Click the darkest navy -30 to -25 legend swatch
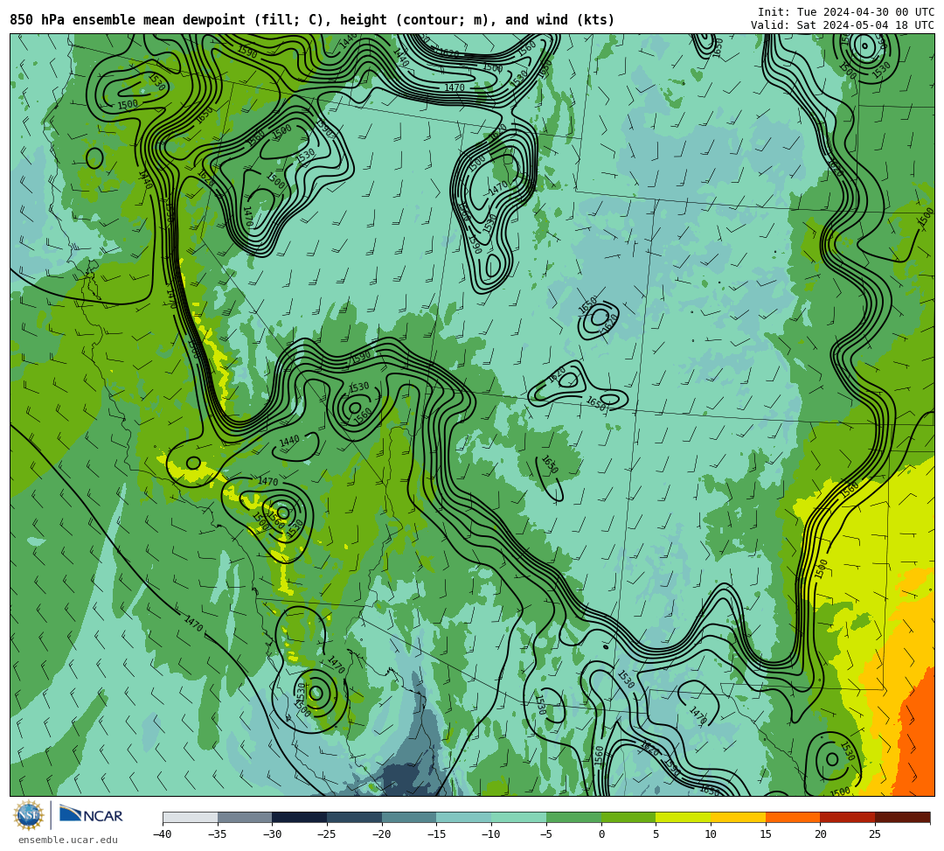 pyautogui.click(x=300, y=817)
